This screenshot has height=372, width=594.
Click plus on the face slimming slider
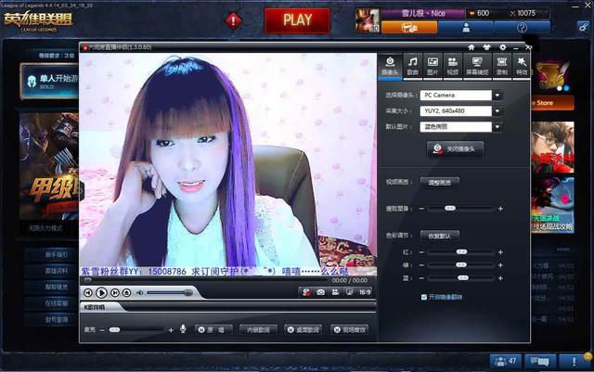coord(500,209)
